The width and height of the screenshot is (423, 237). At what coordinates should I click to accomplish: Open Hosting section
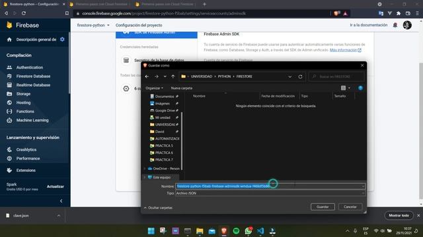pyautogui.click(x=23, y=103)
